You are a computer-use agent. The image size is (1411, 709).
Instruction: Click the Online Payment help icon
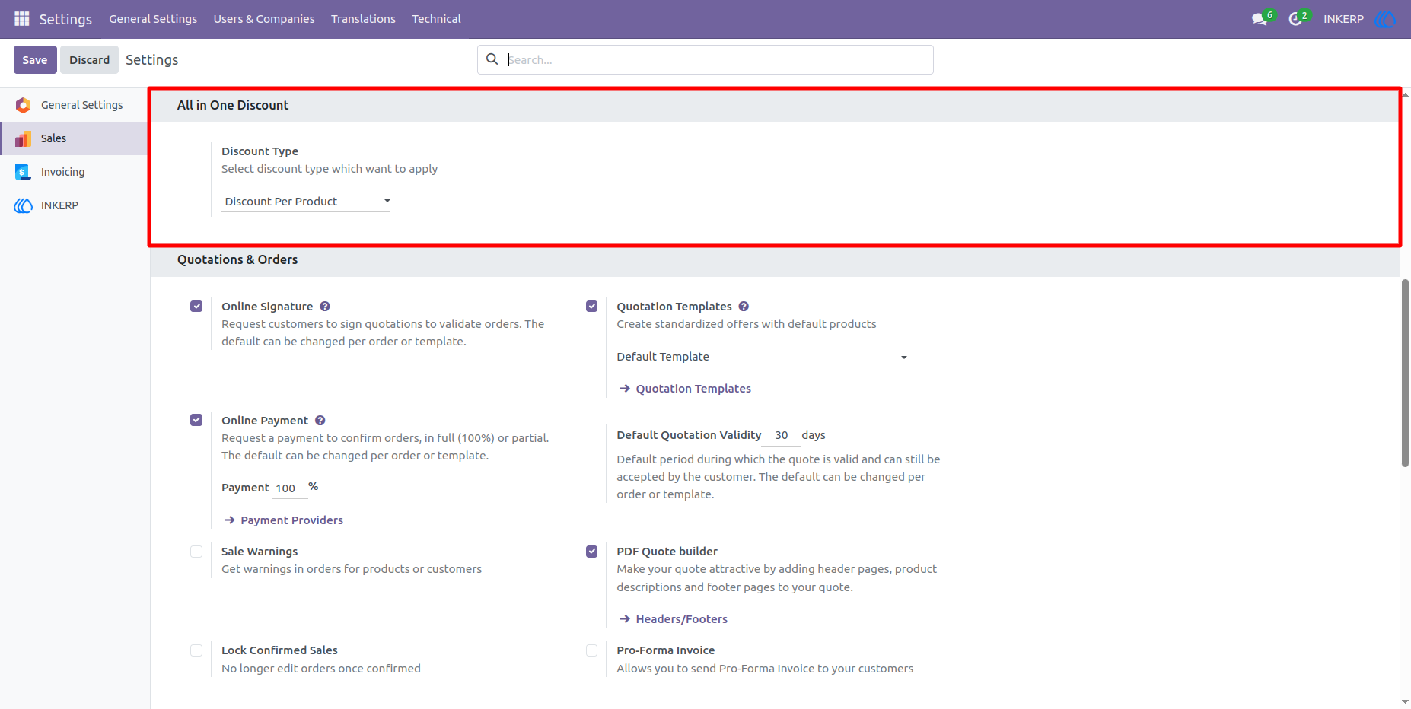pos(320,421)
